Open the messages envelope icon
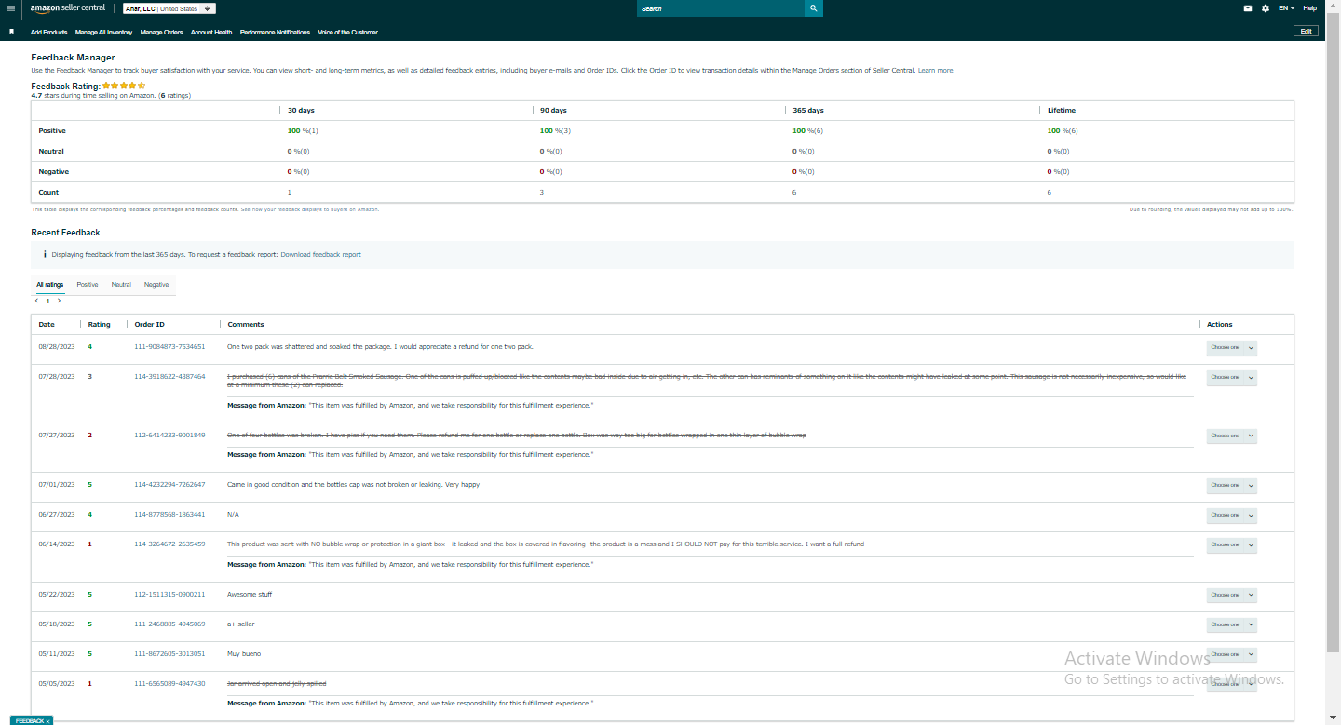Screen dimensions: 1341x725 tap(1248, 8)
